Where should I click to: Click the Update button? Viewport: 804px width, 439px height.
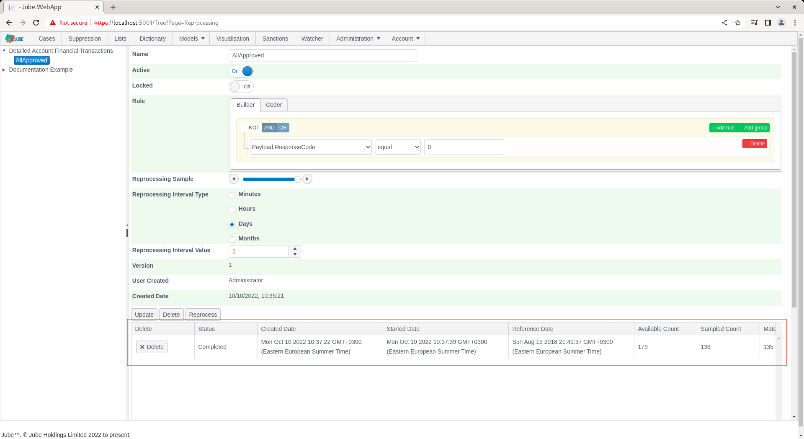click(144, 315)
